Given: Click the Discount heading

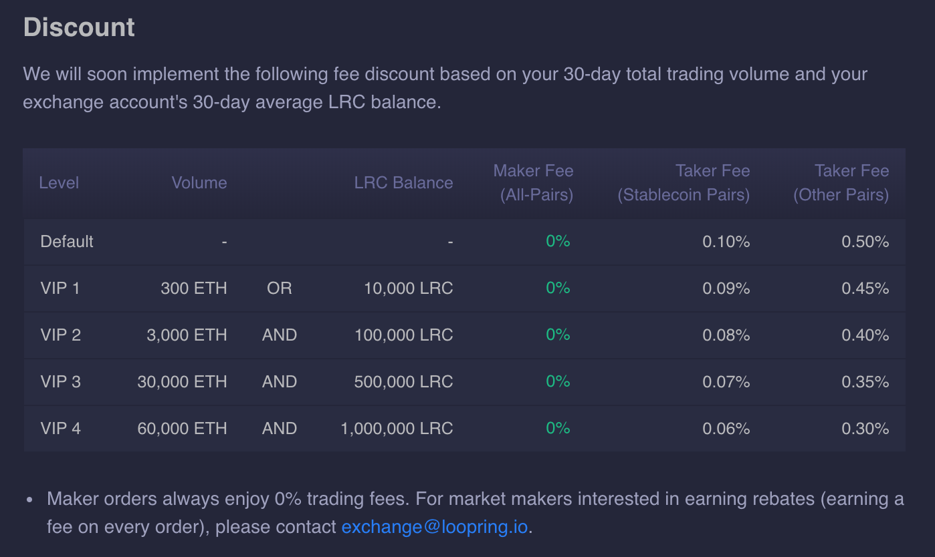Looking at the screenshot, I should tap(79, 27).
